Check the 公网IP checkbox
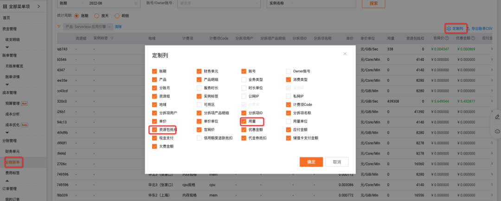 (244, 96)
